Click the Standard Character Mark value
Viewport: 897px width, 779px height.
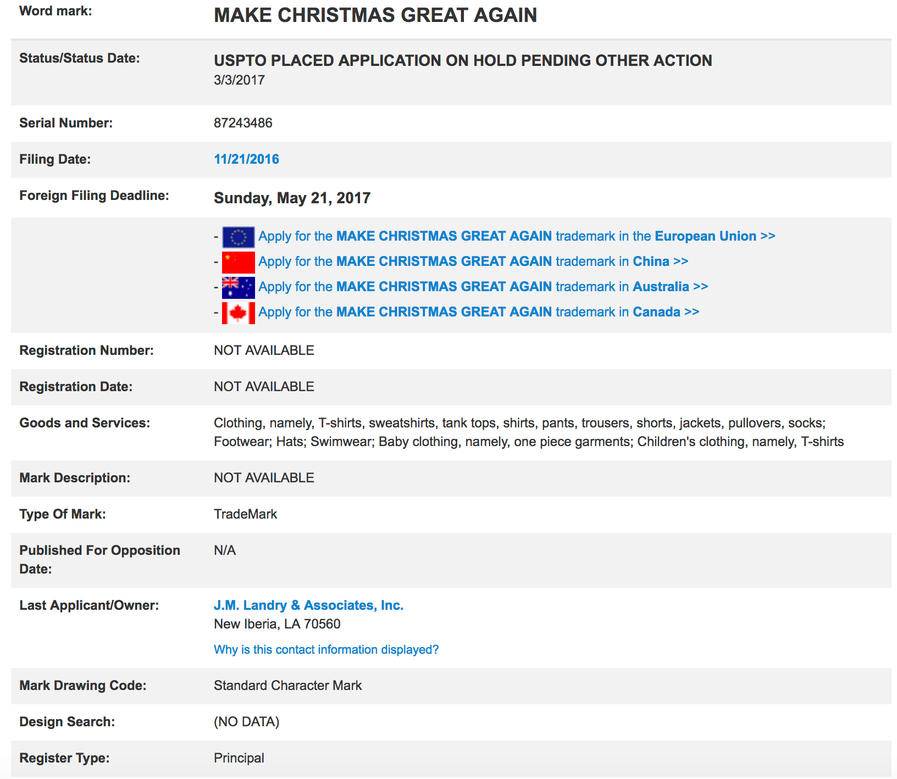pos(287,686)
